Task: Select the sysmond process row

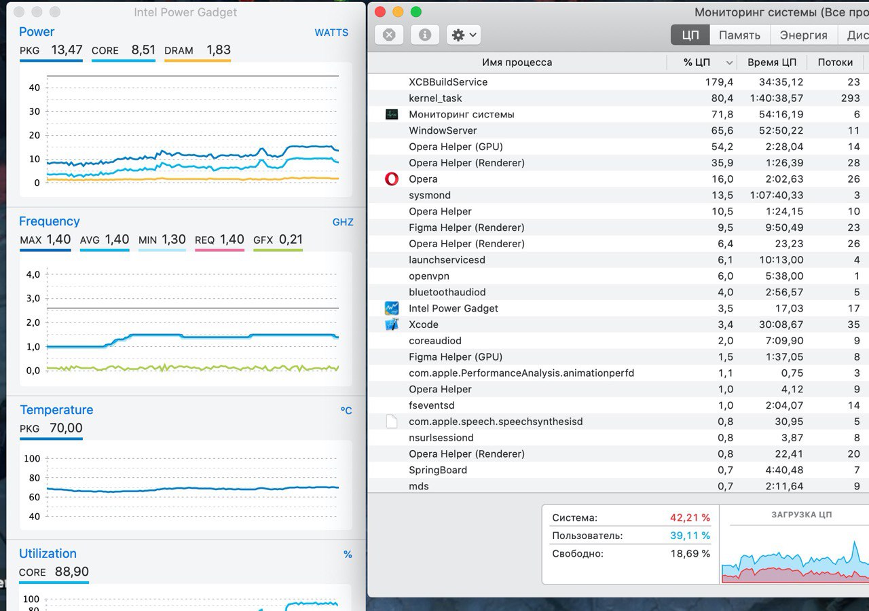Action: (618, 196)
